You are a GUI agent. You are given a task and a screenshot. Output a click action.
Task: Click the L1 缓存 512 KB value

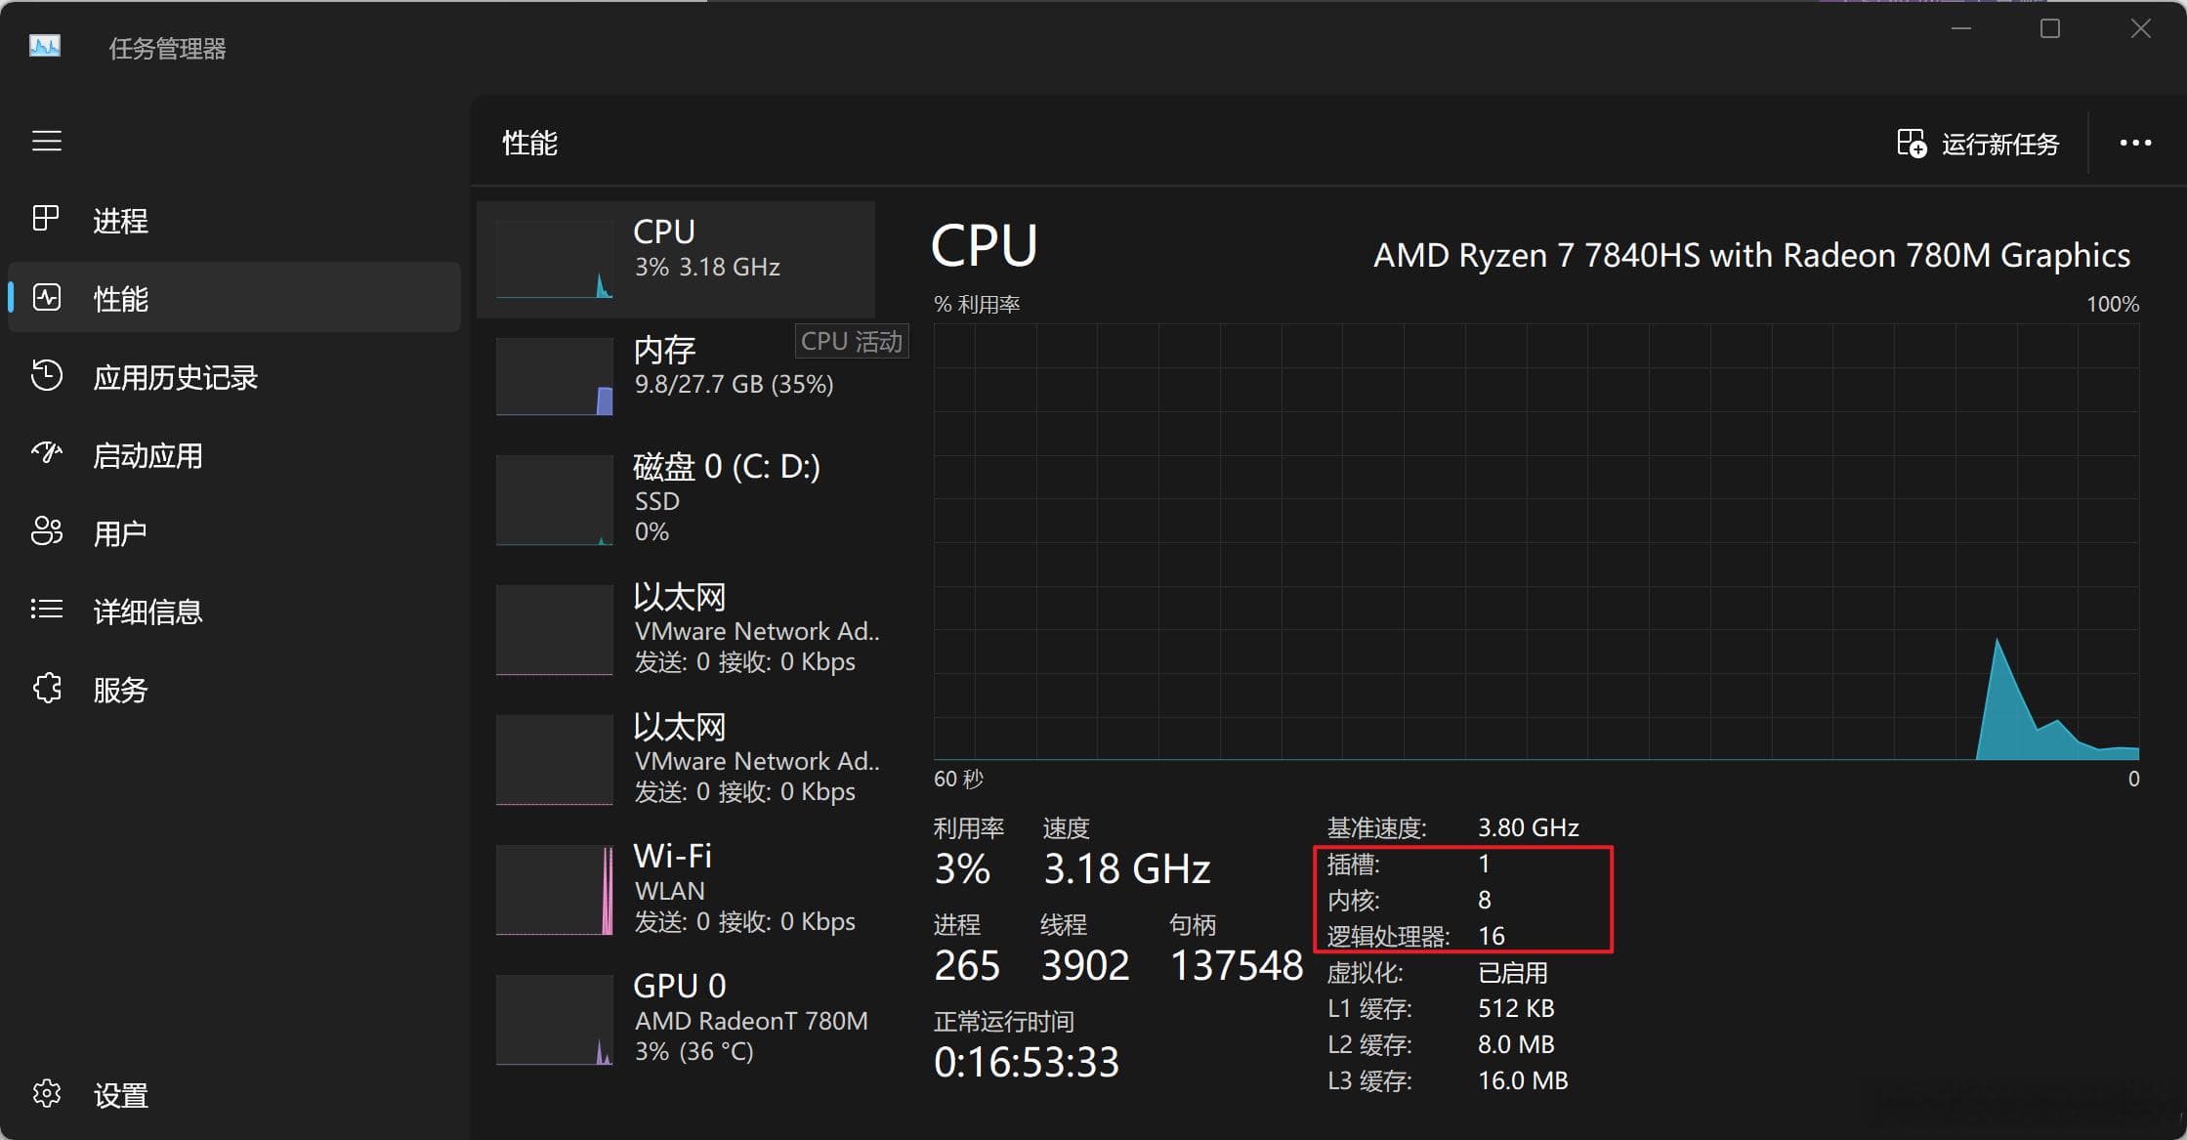[1516, 1008]
